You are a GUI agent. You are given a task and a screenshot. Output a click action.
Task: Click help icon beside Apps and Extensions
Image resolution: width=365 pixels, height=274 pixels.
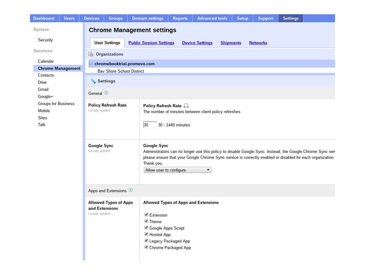130,190
